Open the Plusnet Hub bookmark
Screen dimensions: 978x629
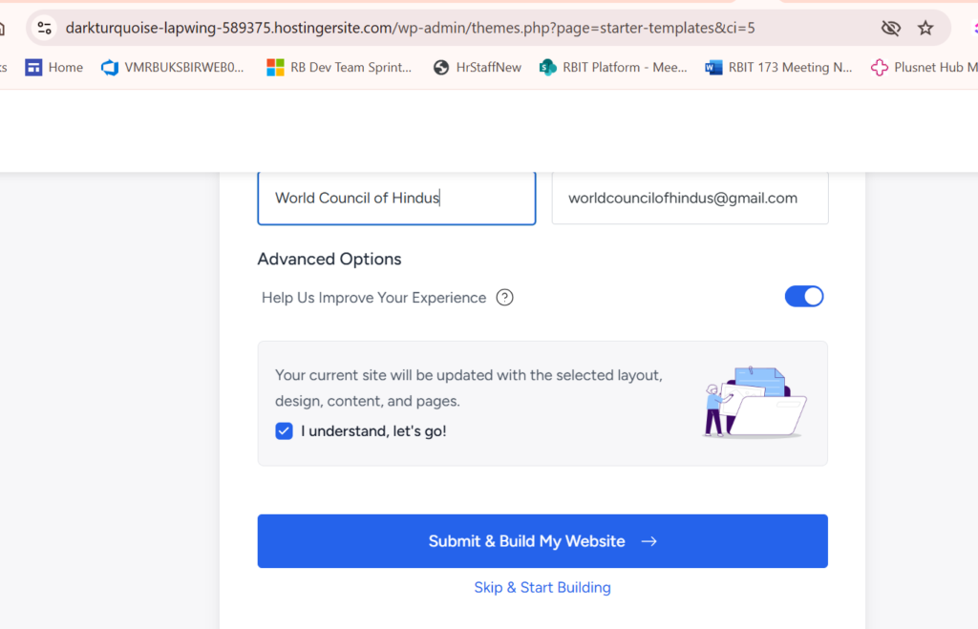pos(924,67)
